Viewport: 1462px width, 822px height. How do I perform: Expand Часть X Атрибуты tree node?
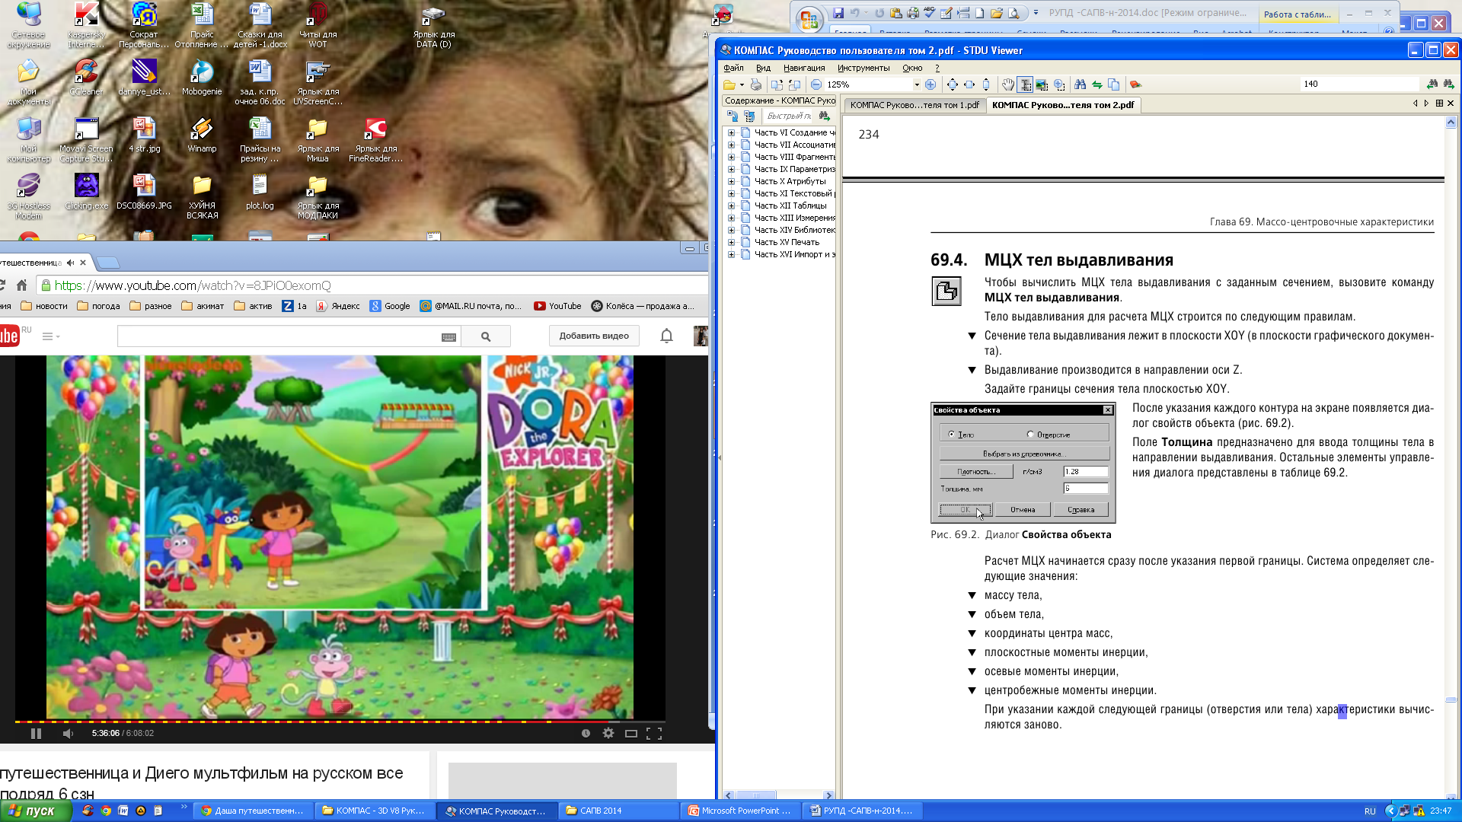(731, 181)
